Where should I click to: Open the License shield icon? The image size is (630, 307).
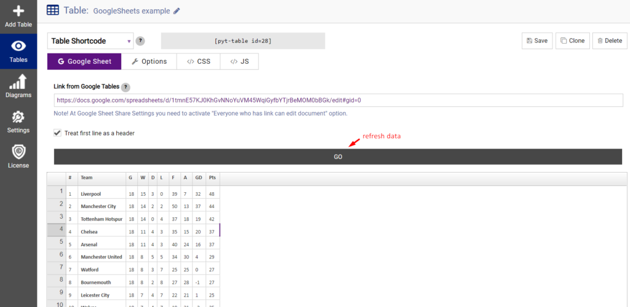point(18,152)
